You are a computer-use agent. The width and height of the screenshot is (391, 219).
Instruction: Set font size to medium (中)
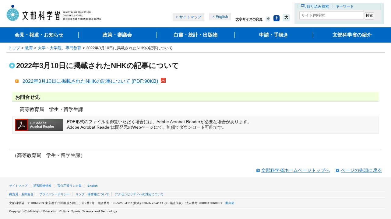[x=277, y=18]
